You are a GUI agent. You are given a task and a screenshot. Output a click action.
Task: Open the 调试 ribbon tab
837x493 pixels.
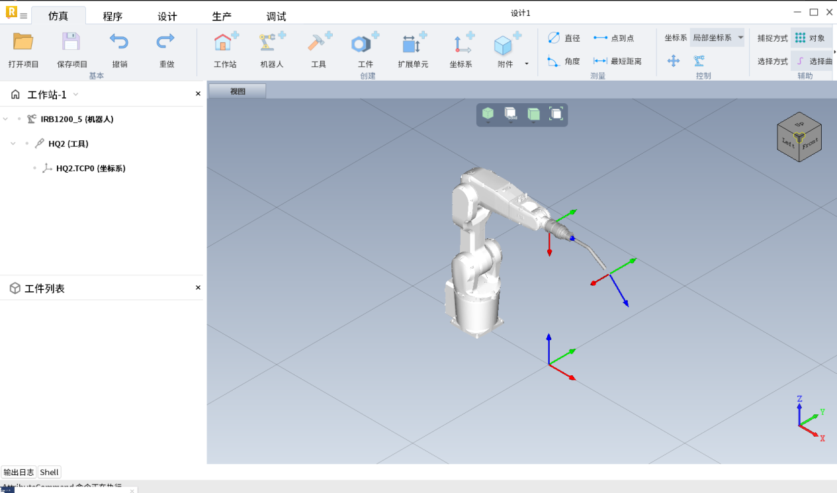click(276, 17)
